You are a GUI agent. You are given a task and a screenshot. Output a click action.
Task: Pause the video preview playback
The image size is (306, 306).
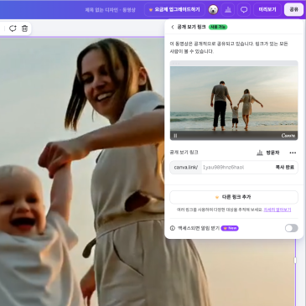tap(175, 136)
